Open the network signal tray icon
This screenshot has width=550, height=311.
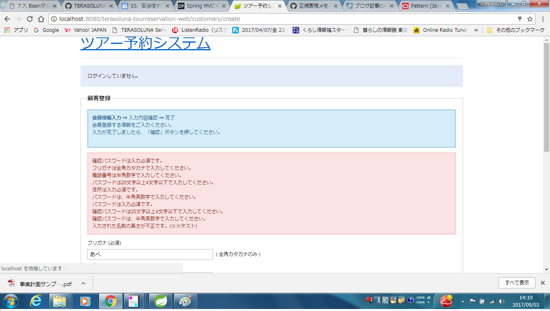pyautogui.click(x=492, y=301)
